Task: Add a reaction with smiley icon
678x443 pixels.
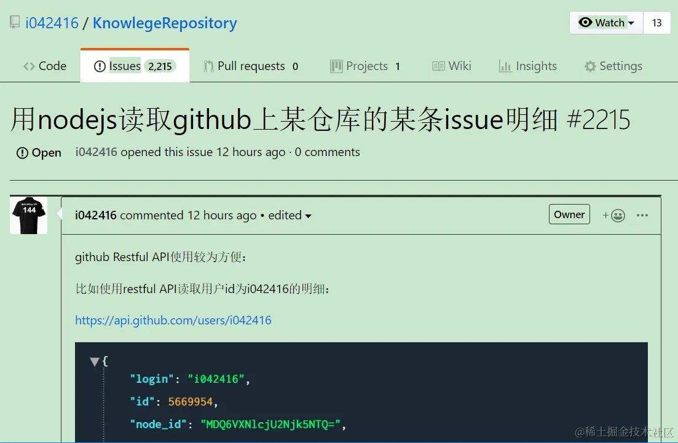Action: (x=614, y=215)
